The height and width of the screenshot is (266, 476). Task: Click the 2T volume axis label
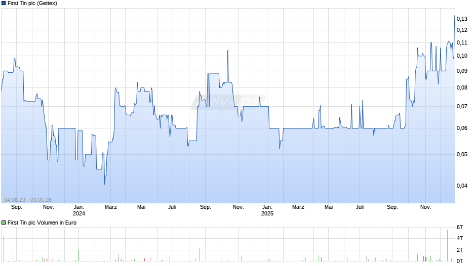(460, 250)
